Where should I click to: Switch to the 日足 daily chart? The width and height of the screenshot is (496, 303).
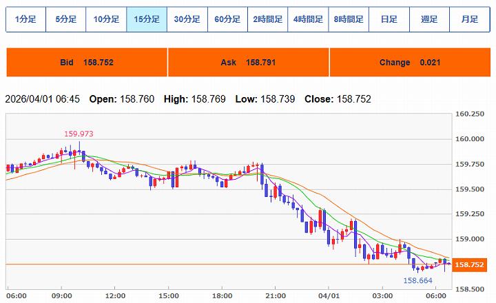[x=389, y=19]
